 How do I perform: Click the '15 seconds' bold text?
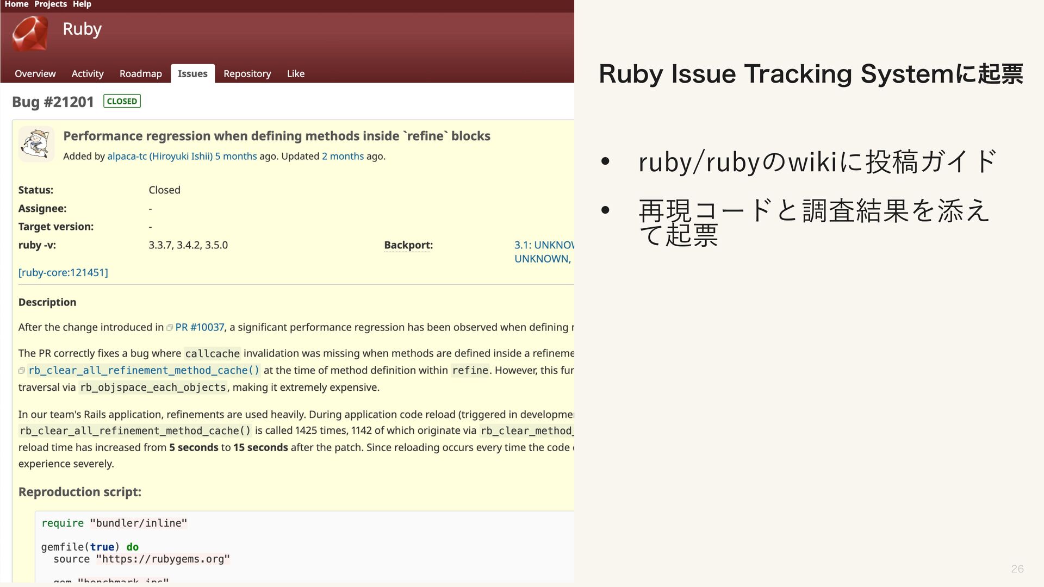point(260,447)
